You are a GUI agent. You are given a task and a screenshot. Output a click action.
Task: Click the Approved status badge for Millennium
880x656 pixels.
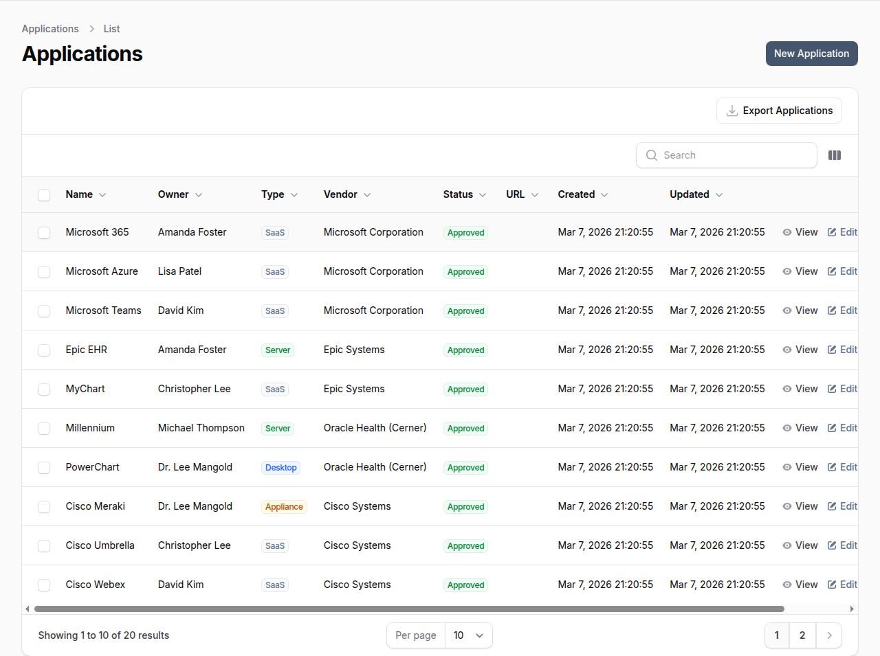coord(466,429)
